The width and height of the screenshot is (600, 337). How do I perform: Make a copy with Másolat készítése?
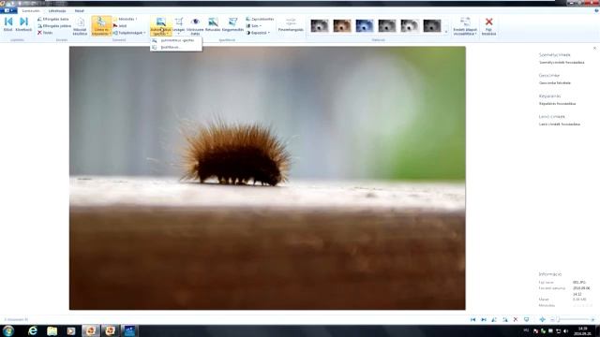tap(80, 26)
